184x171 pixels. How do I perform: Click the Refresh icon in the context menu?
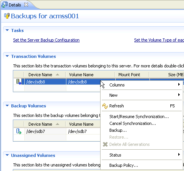point(105,106)
